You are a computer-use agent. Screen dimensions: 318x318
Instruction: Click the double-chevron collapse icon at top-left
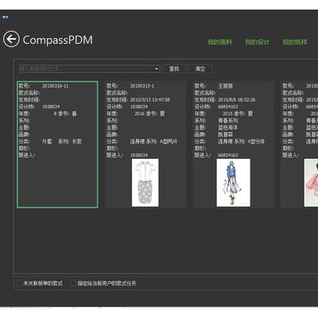(6, 17)
